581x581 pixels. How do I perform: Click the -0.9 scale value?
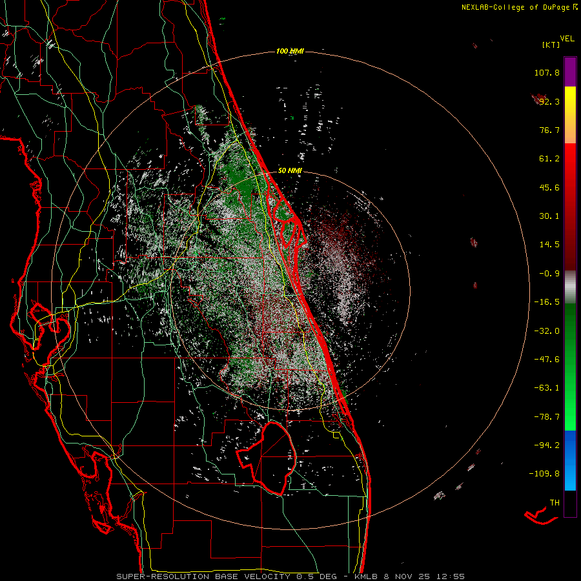point(549,274)
